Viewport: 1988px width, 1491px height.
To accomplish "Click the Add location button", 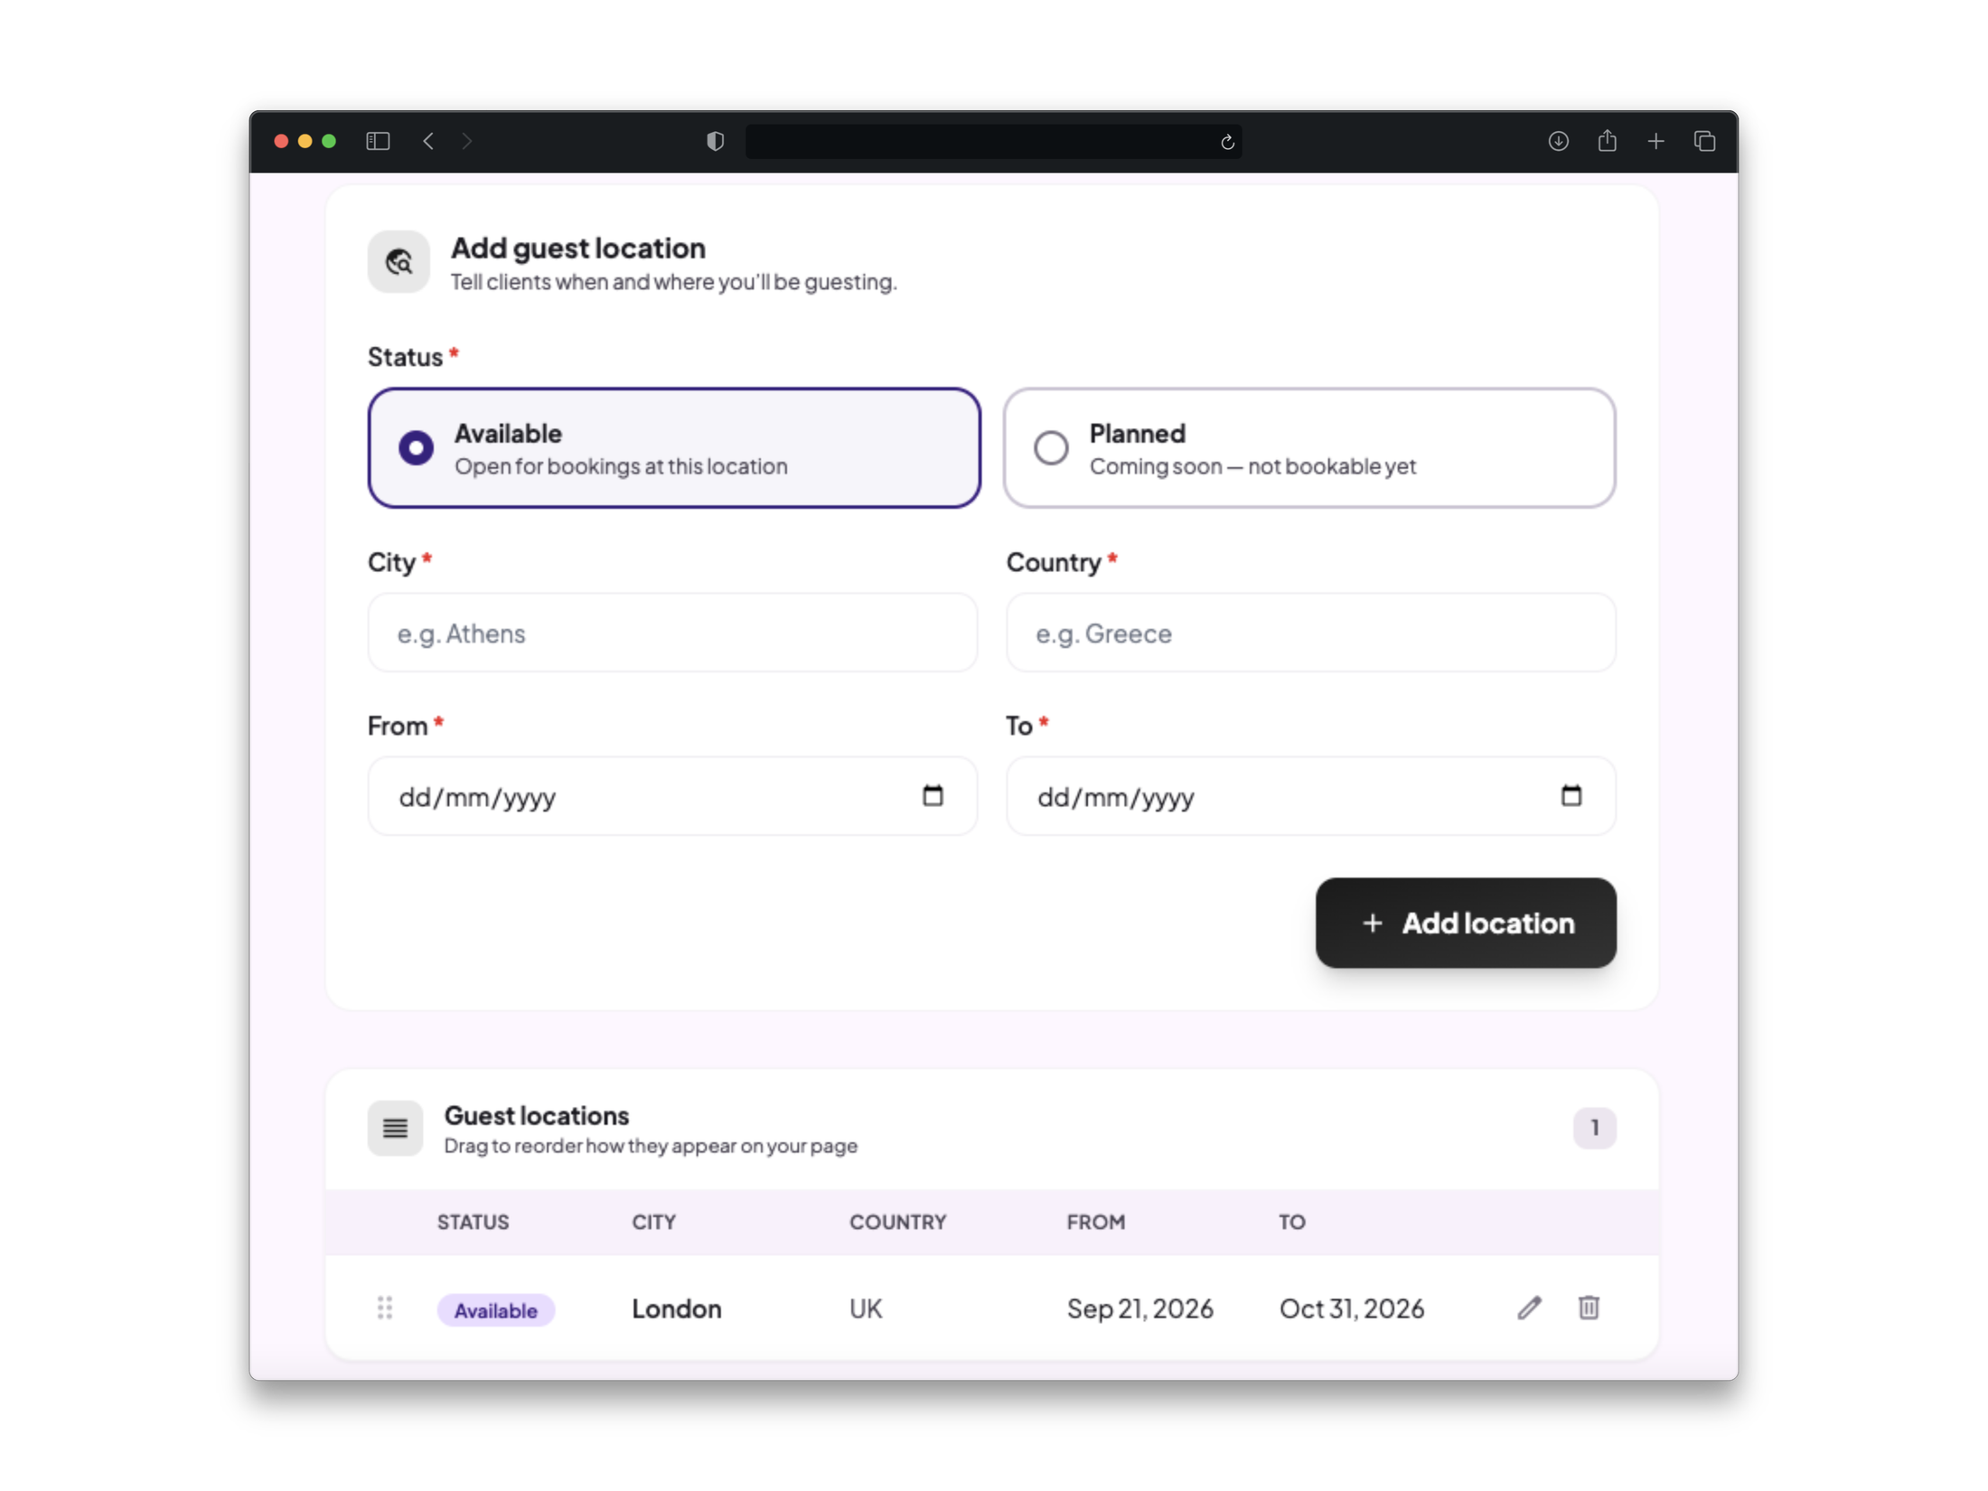I will tap(1466, 923).
